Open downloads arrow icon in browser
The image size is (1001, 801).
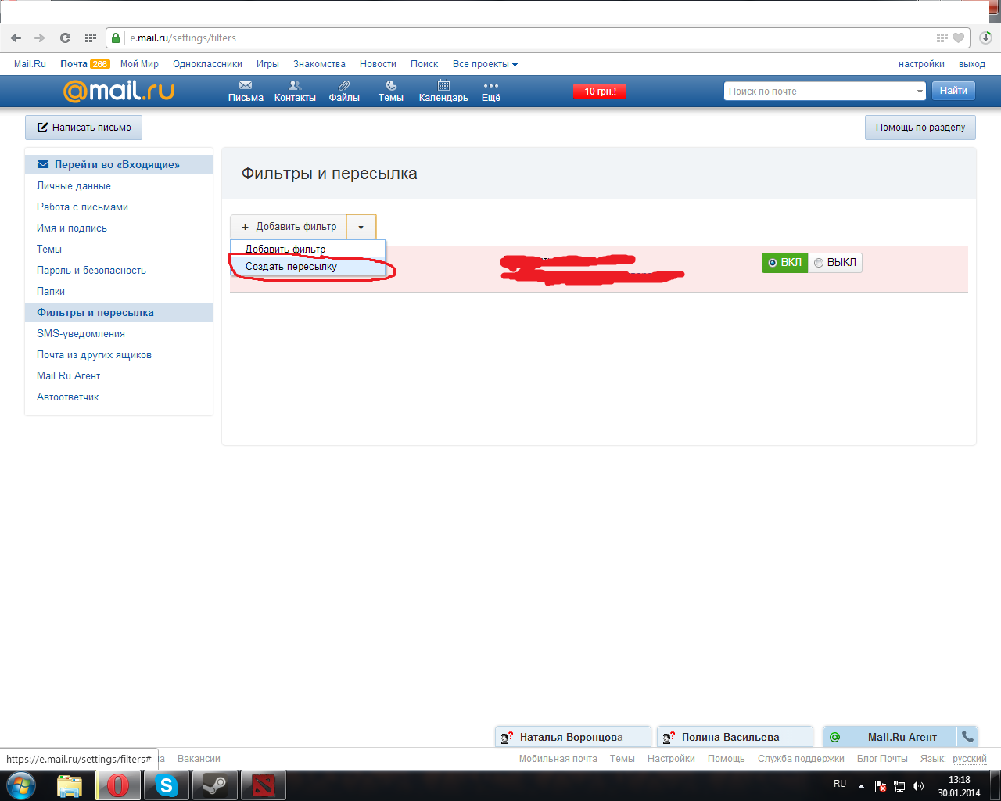(986, 38)
